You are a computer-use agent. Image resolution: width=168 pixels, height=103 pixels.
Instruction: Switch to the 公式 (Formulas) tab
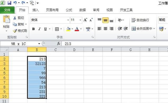(69, 10)
